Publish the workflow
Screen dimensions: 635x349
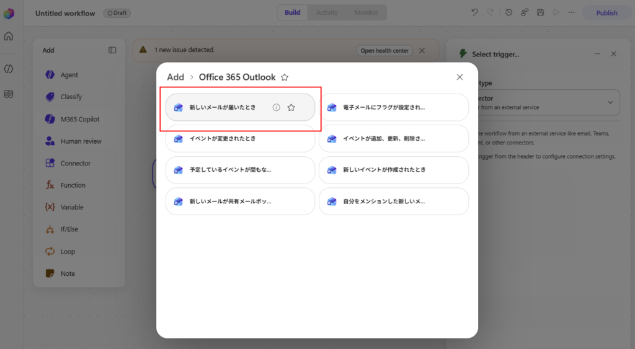(x=606, y=13)
